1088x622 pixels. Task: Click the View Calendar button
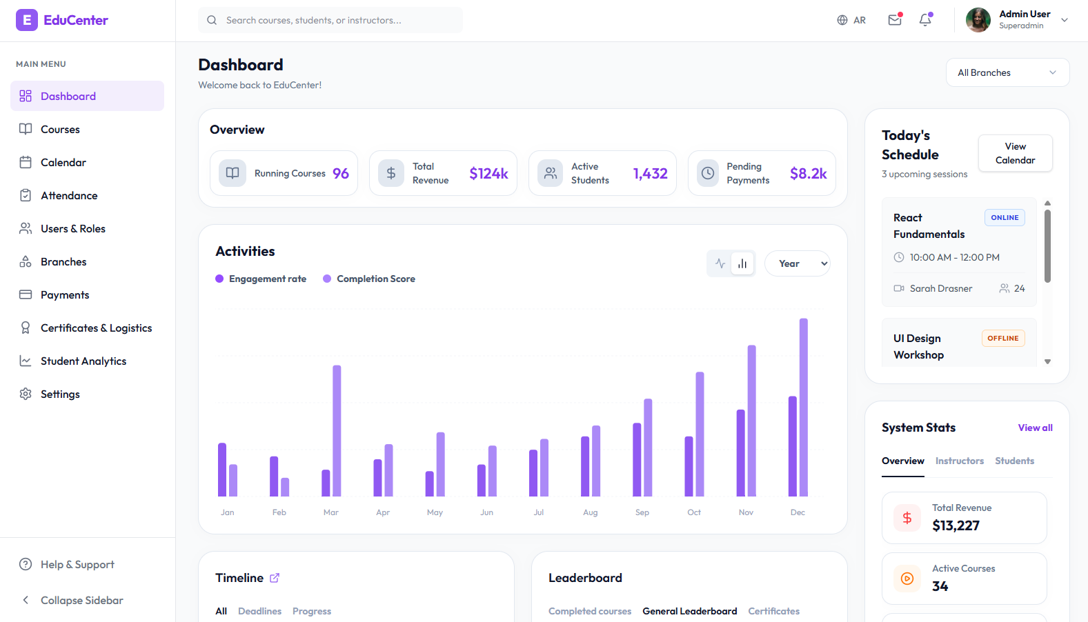point(1015,153)
